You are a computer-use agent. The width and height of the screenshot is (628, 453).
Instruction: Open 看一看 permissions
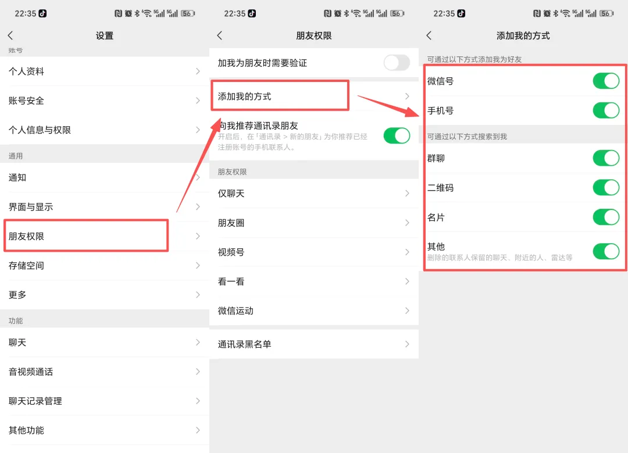coord(314,281)
